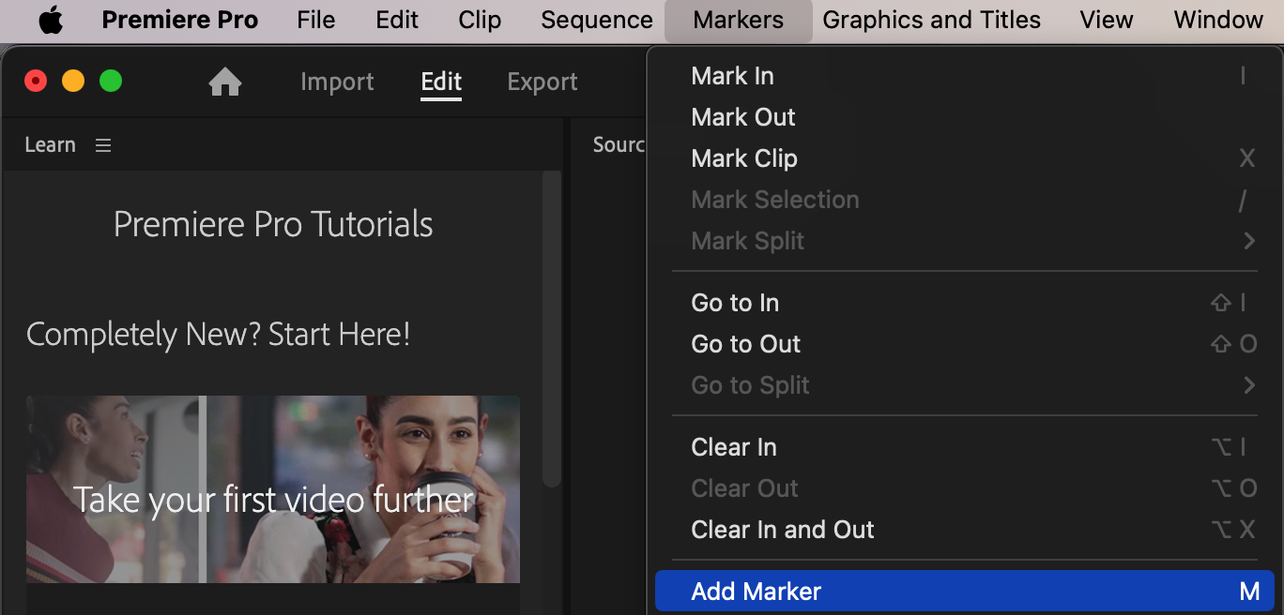1284x615 pixels.
Task: Select the Source panel tab
Action: coord(619,144)
